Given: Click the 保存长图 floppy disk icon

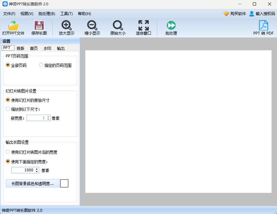Looking at the screenshot, I should 39,25.
